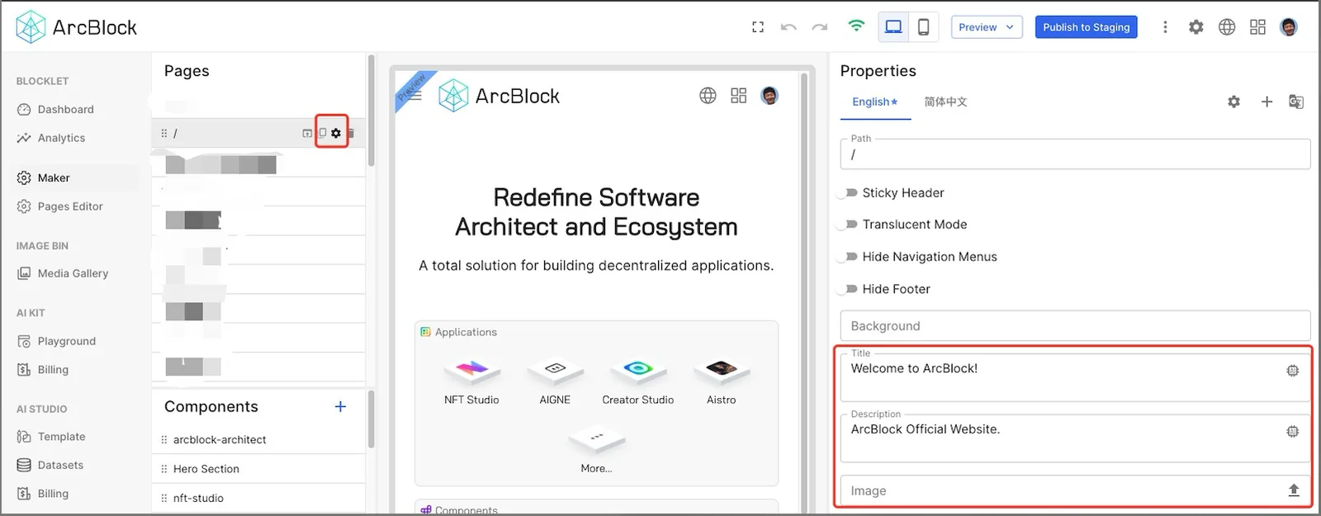
Task: Open page settings gear on "/" row
Action: [336, 133]
